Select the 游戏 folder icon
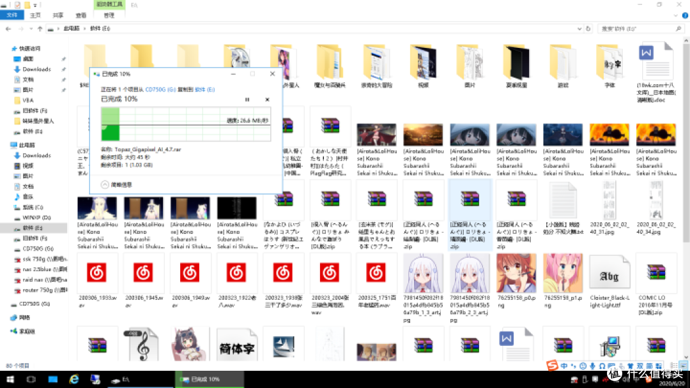 pos(563,63)
